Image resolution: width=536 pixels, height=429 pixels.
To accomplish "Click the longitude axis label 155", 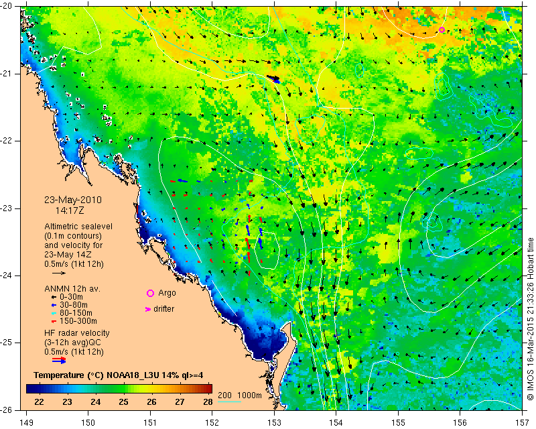I will [398, 423].
